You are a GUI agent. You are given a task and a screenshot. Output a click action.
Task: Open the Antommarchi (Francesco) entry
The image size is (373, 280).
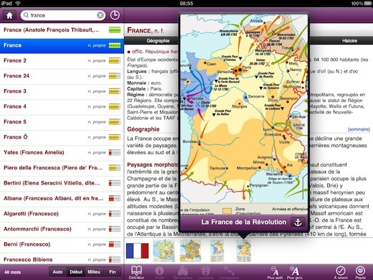[x=62, y=229]
